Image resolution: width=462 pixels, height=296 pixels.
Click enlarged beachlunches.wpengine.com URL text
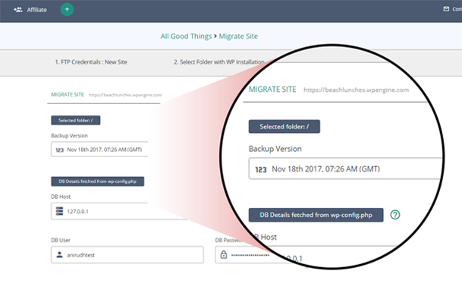357,90
